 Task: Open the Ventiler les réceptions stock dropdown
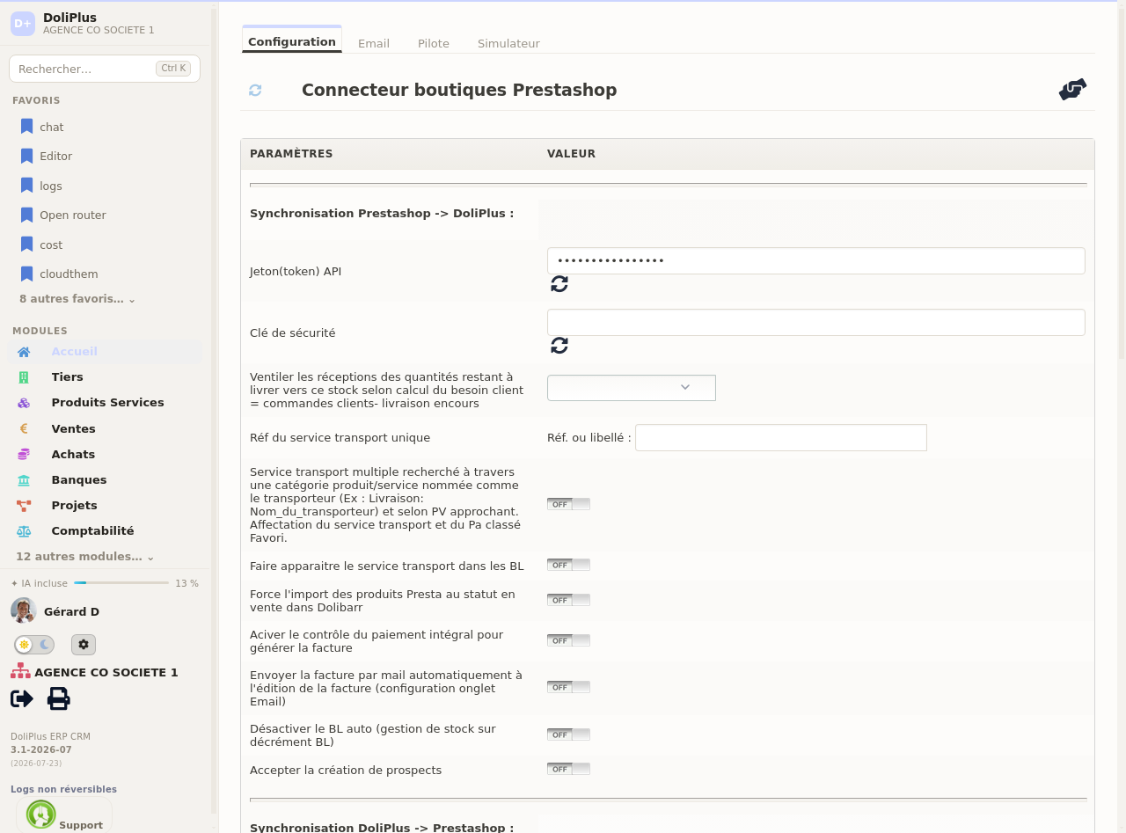[x=632, y=388]
